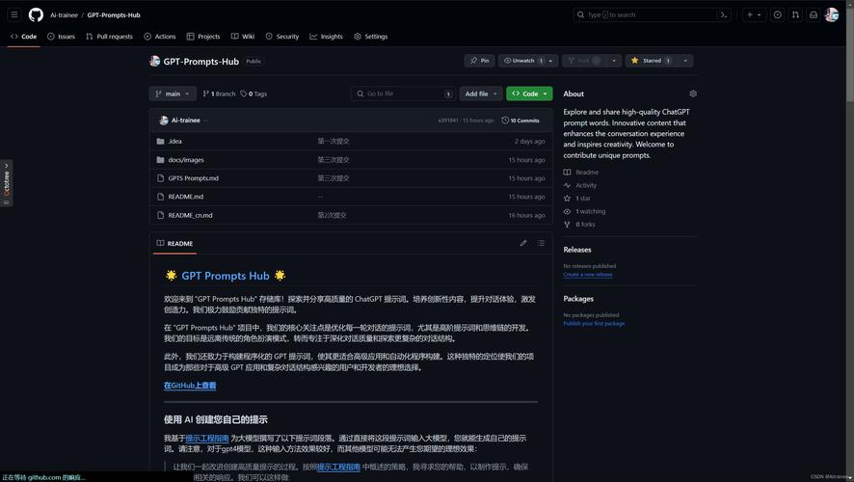854x482 pixels.
Task: Click GPT-Prompts-Hub breadcrumb repository link
Action: (114, 14)
